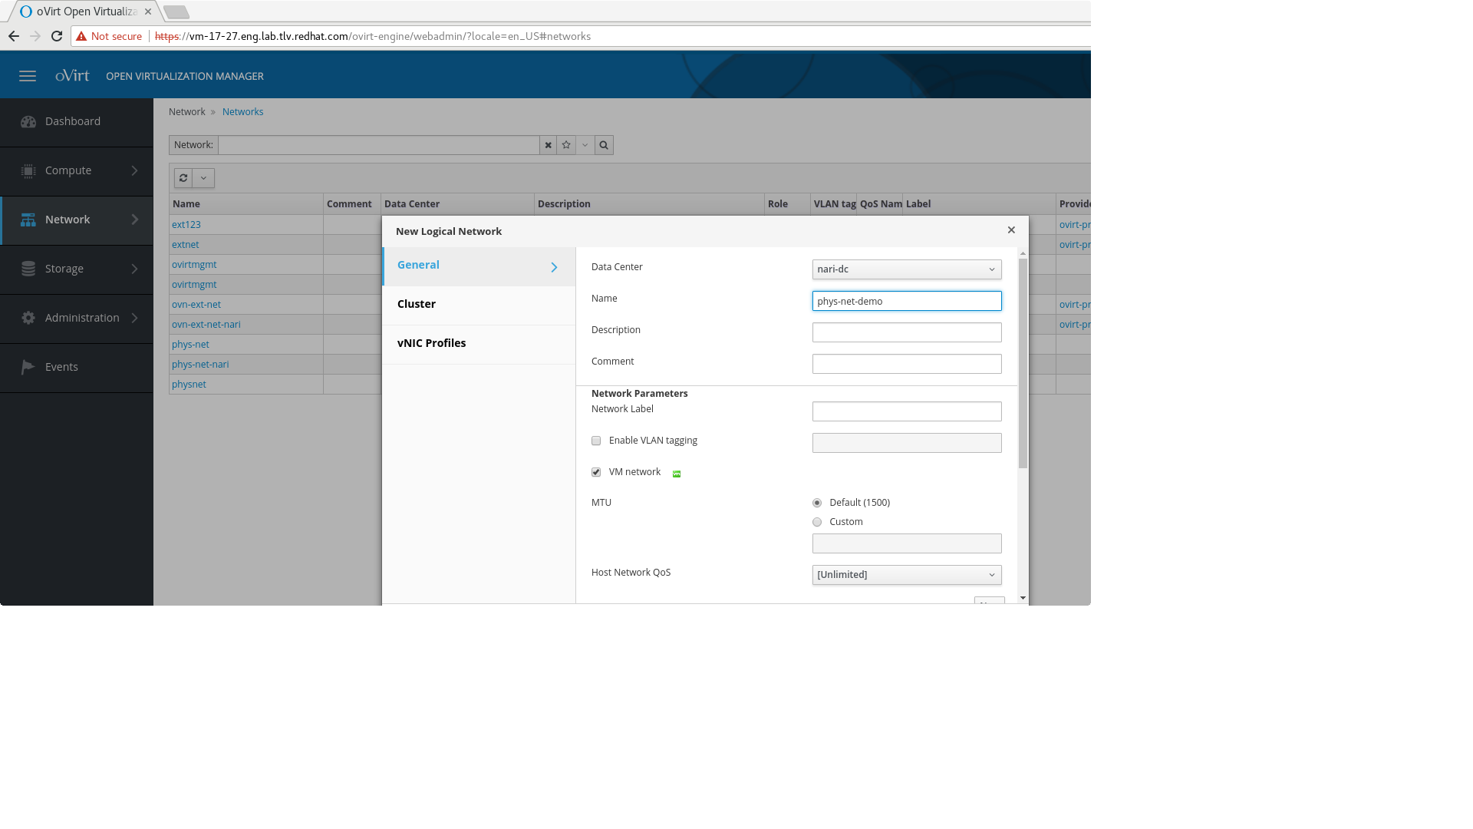Open the Dashboard sidebar icon
This screenshot has width=1473, height=829.
point(29,121)
